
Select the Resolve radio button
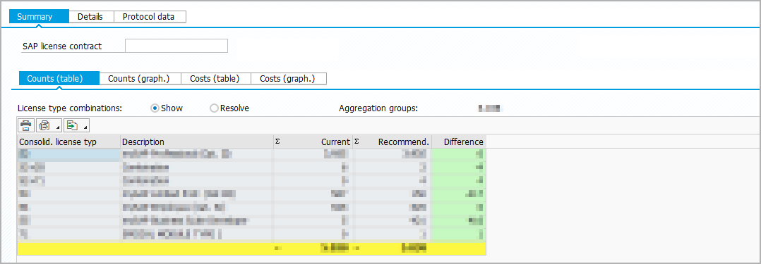click(x=214, y=108)
